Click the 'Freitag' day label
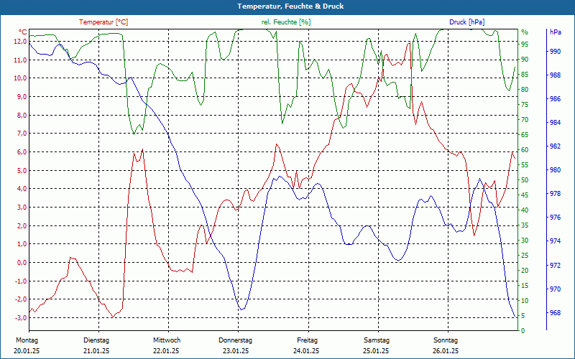This screenshot has width=575, height=359. tap(308, 340)
